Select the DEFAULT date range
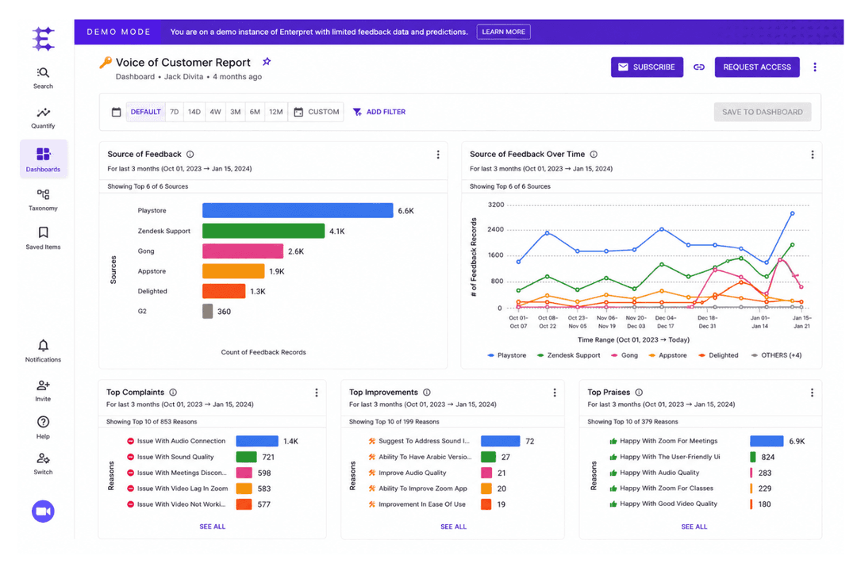Image resolution: width=857 pixels, height=571 pixels. (145, 112)
